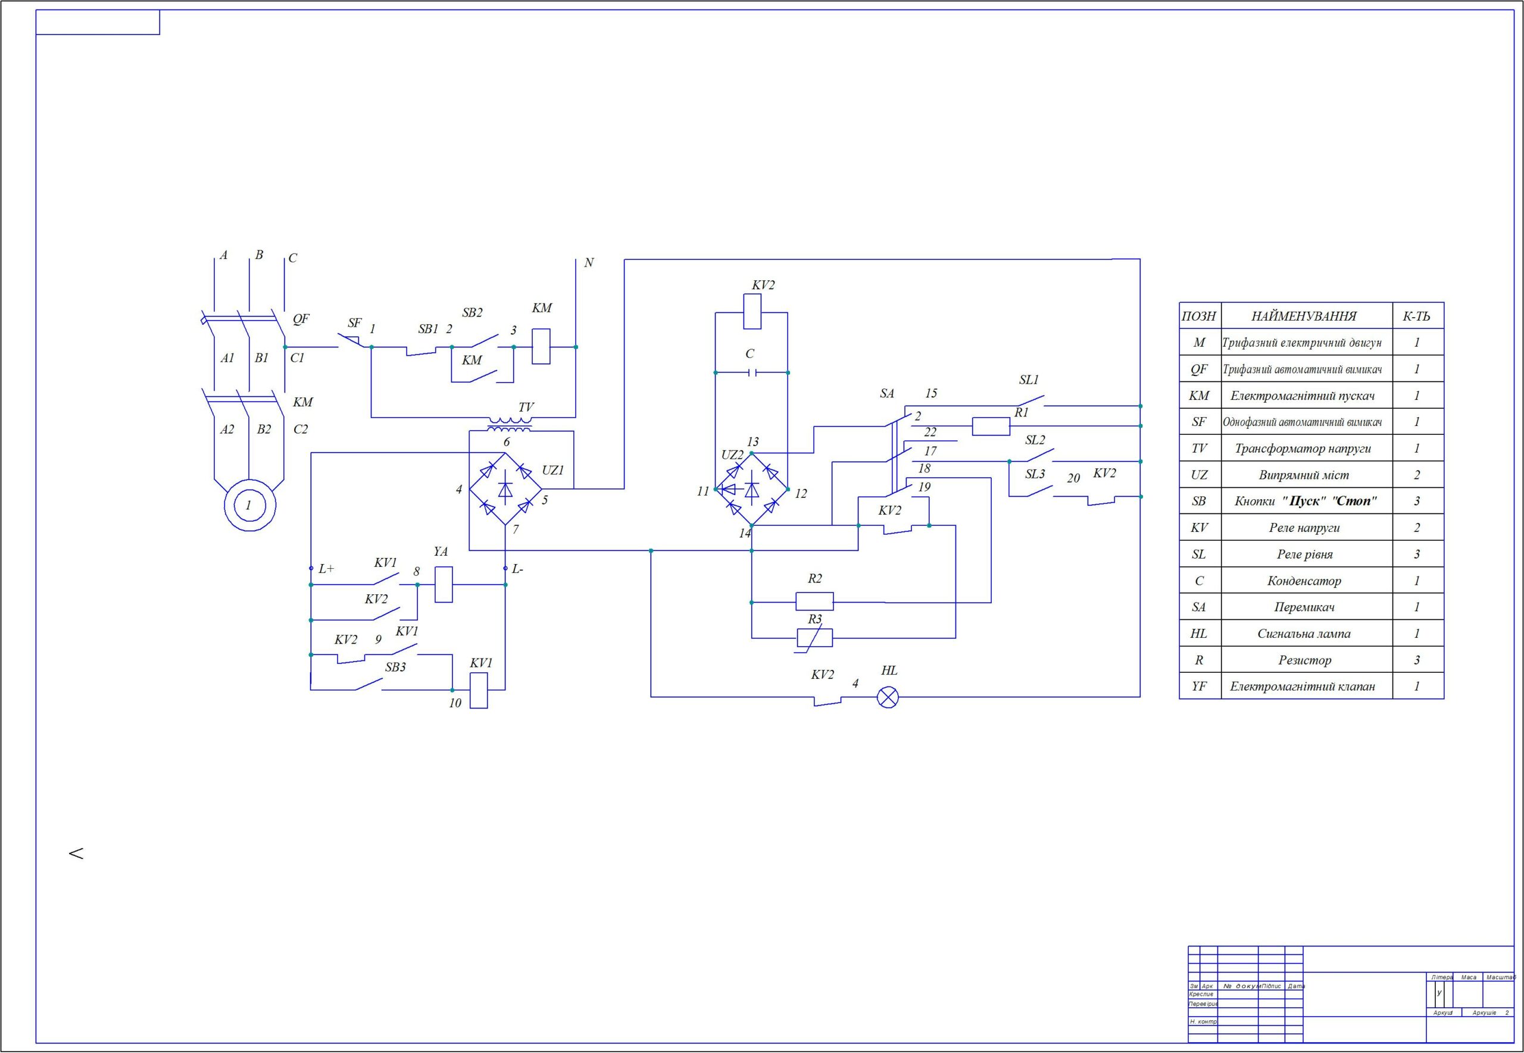Select 'Перемикач' table cell
The height and width of the screenshot is (1053, 1524).
point(1306,607)
